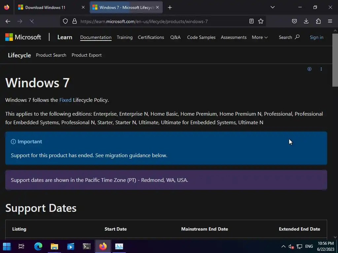
Task: Open the terminal app on taskbar
Action: (87, 246)
